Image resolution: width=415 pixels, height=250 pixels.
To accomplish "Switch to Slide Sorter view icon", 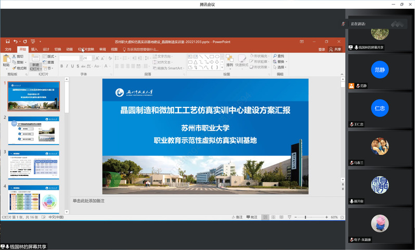I will [274, 217].
